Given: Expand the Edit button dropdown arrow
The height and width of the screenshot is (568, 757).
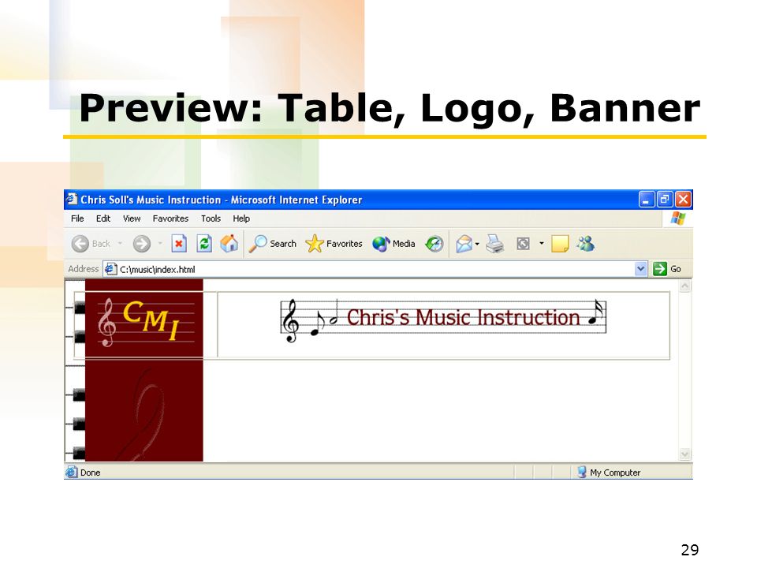Looking at the screenshot, I should pyautogui.click(x=541, y=244).
